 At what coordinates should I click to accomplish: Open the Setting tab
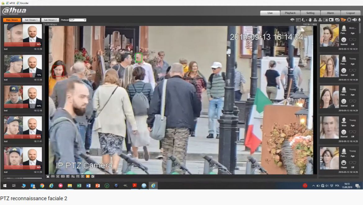[x=310, y=13]
